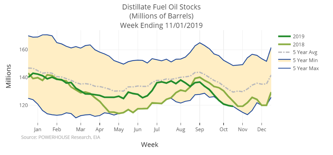This screenshot has height=155, width=333.
Task: Click the 120 y-axis tick label
Action: pos(23,105)
